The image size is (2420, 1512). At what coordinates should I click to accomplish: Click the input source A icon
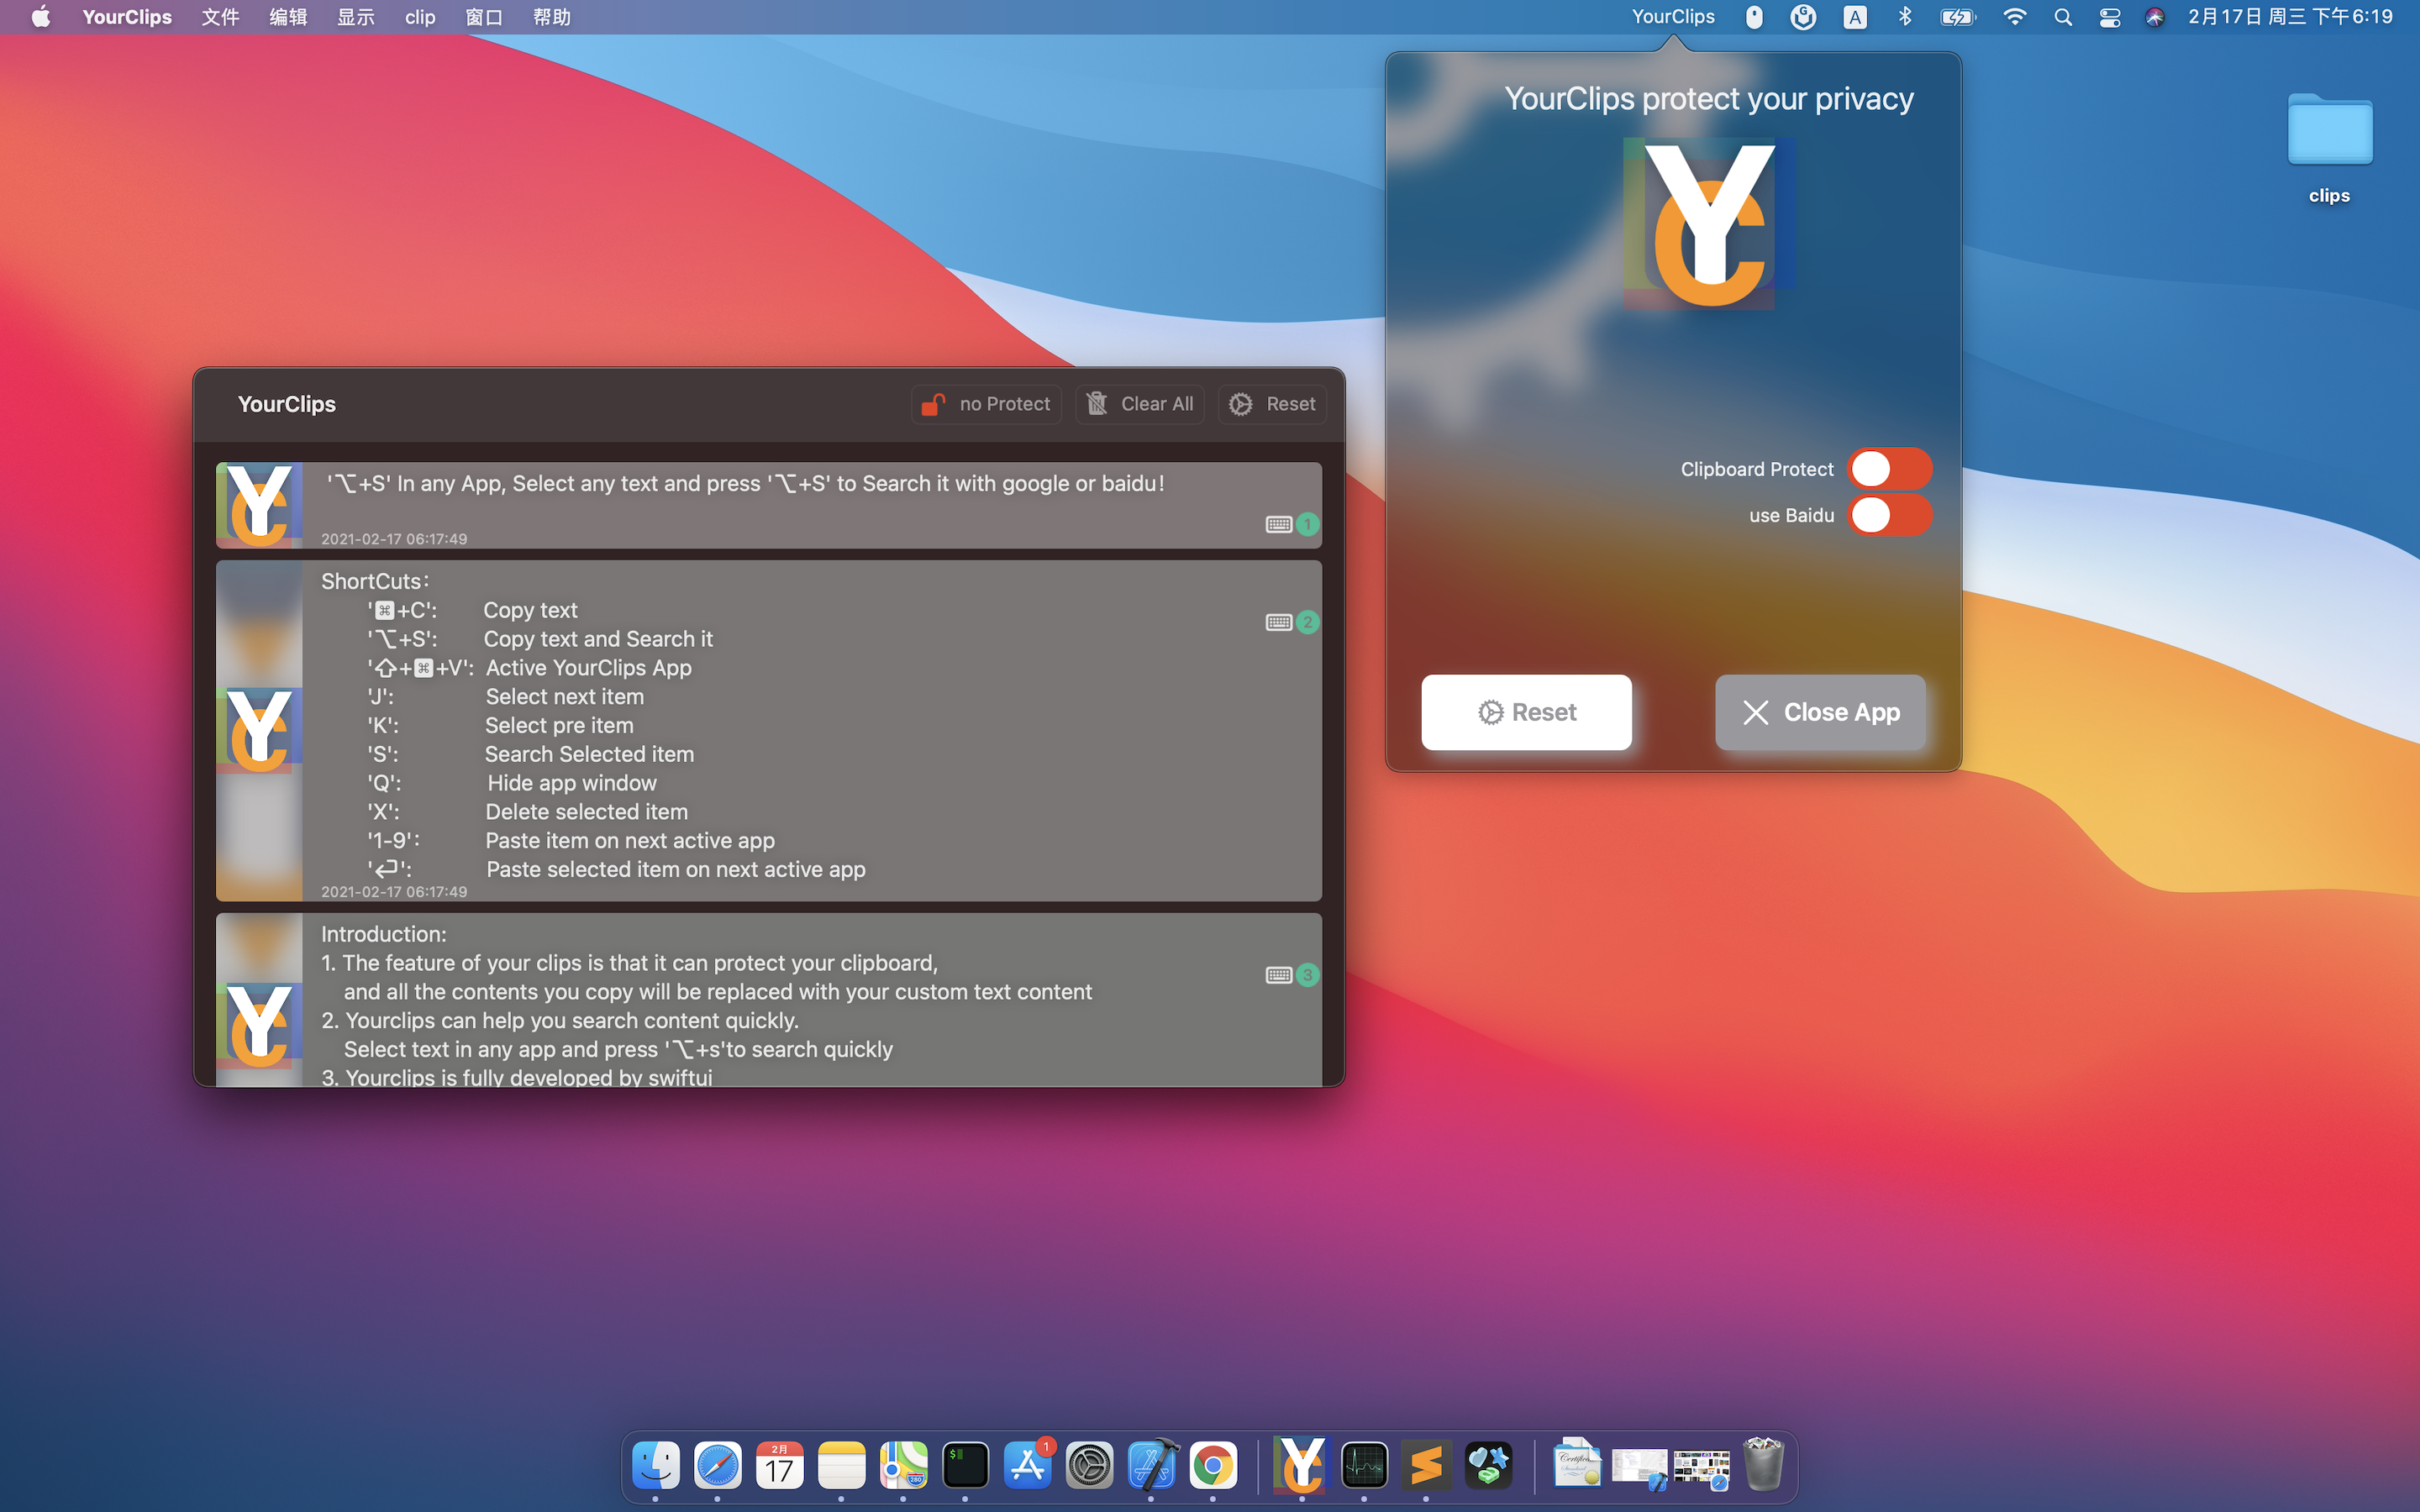(1854, 17)
